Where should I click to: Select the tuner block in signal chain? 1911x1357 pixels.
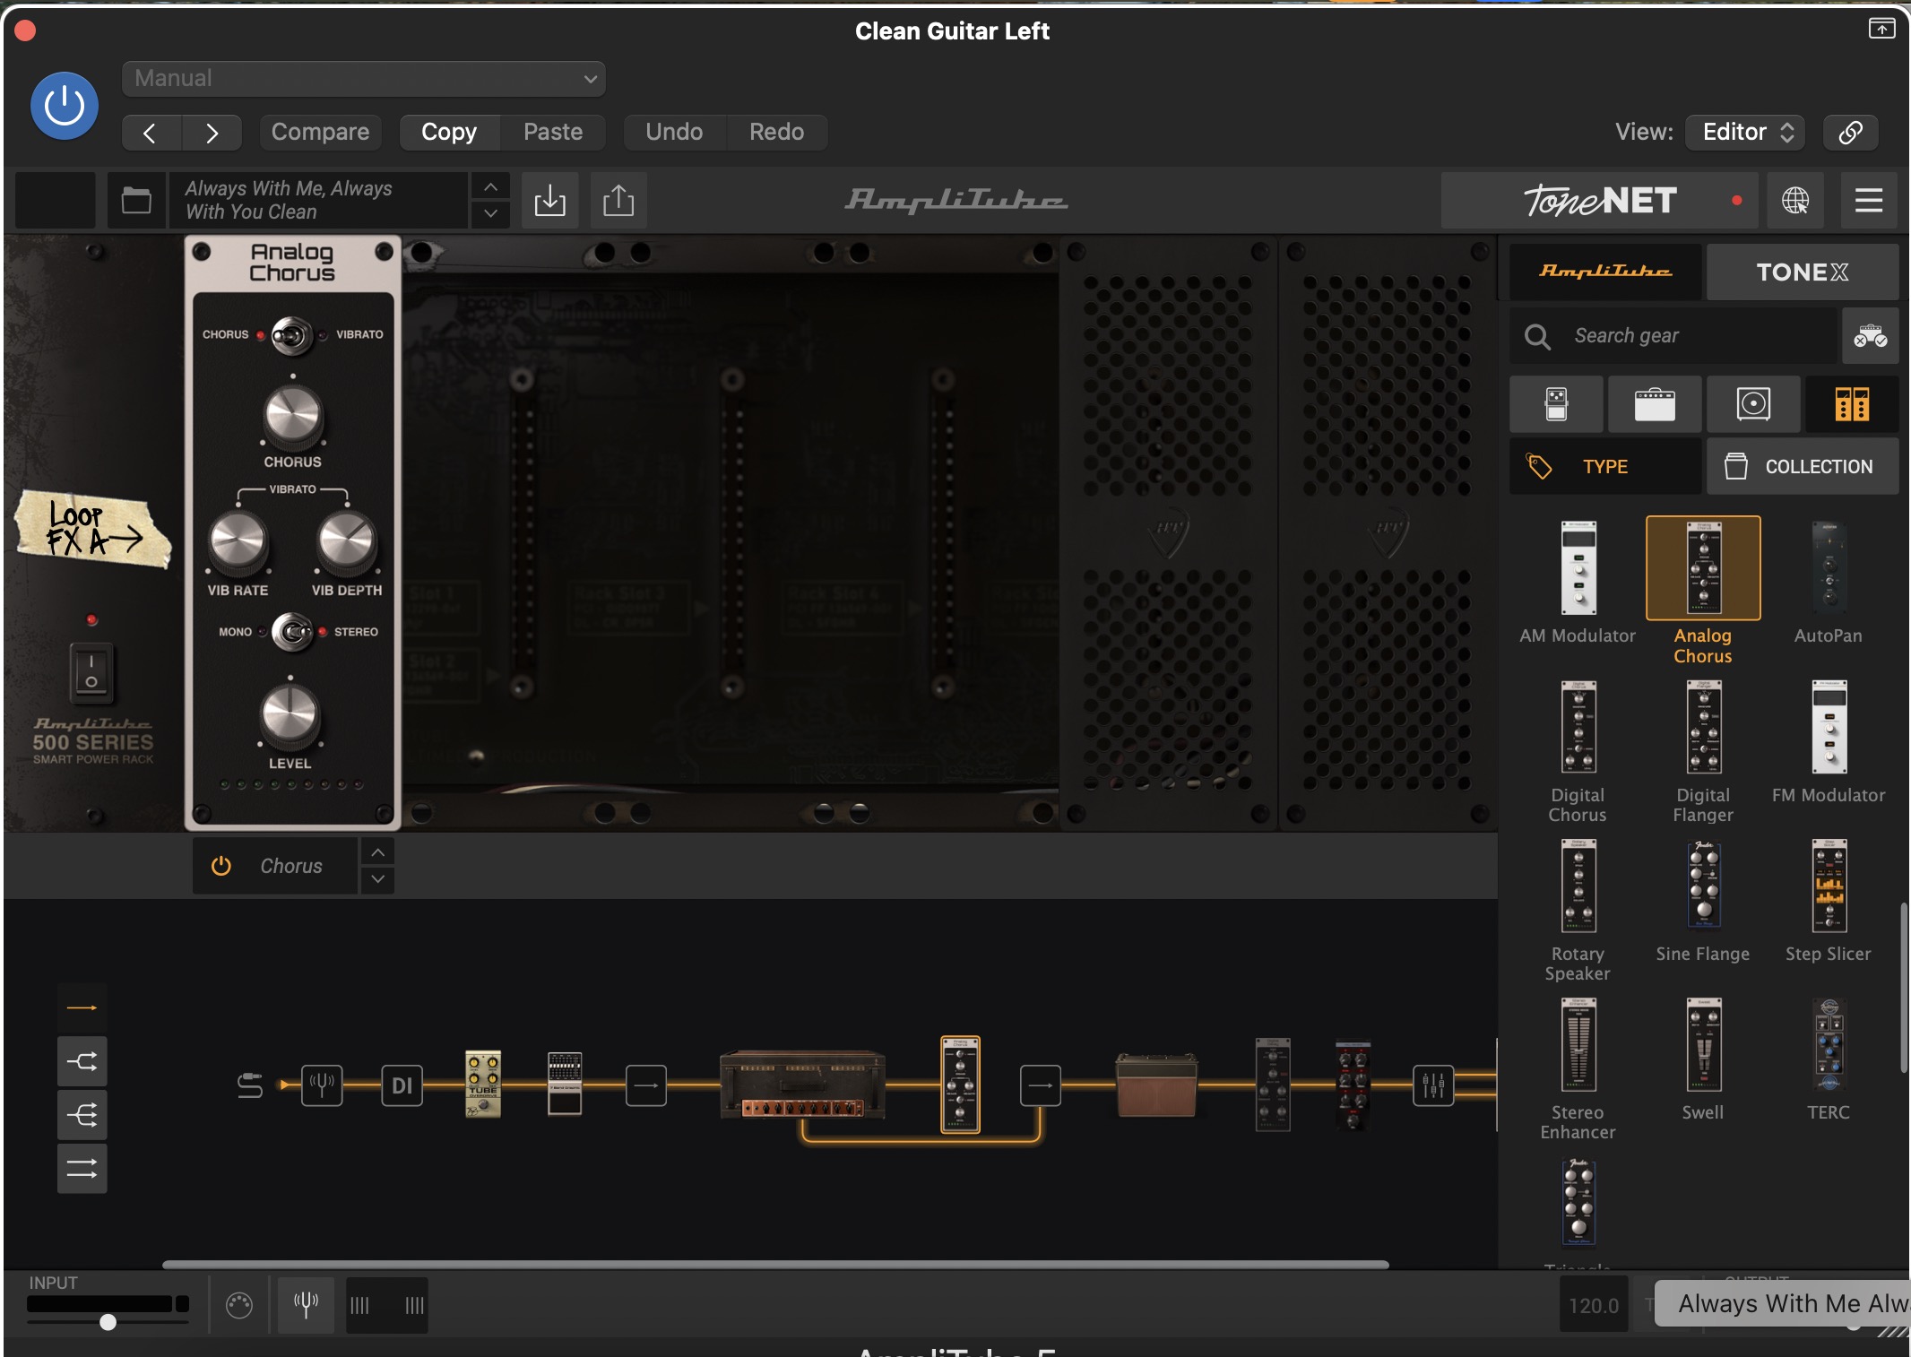point(322,1085)
